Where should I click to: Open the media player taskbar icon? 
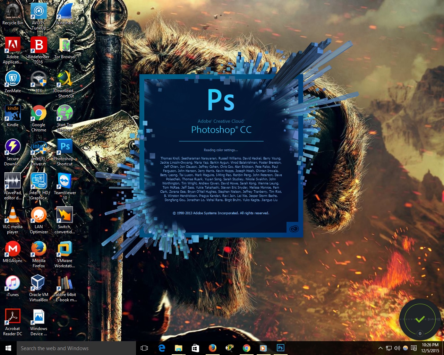263,348
